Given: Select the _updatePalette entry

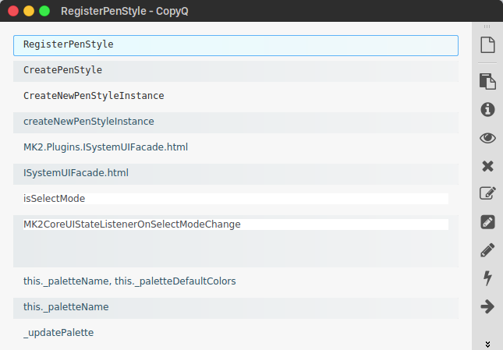Looking at the screenshot, I should point(236,333).
